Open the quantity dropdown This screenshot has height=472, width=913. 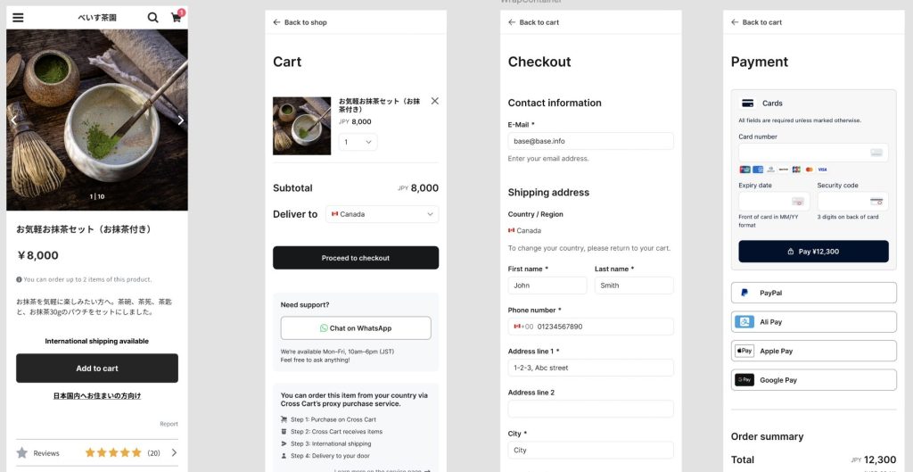[x=358, y=142]
